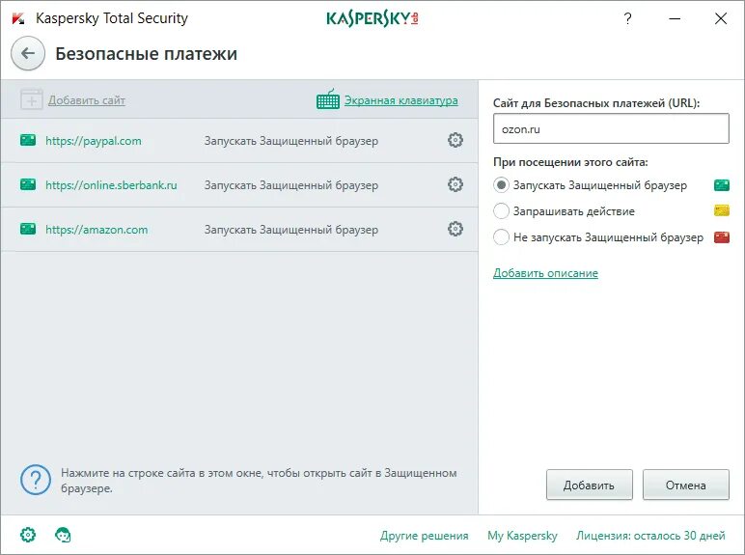The image size is (745, 555).
Task: Click 'При посещении этого сайта:' label
Action: click(570, 162)
